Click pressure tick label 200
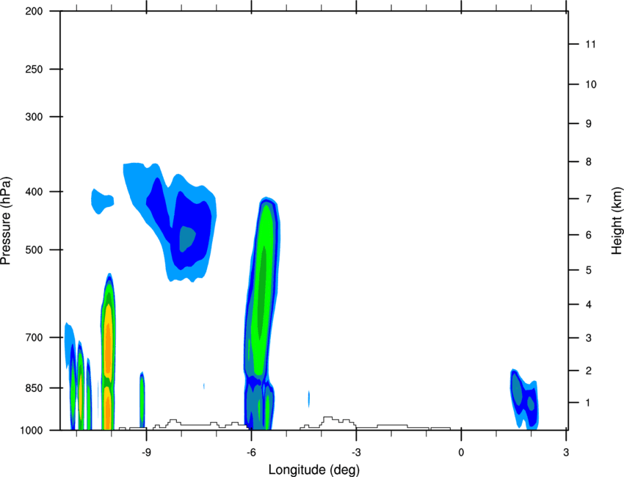 [x=34, y=11]
